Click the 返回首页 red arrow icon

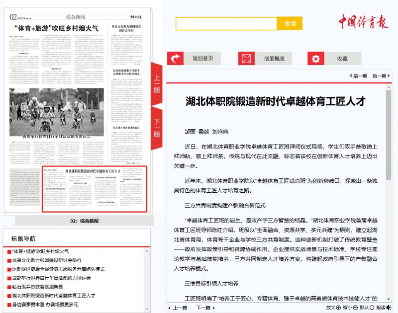click(176, 58)
